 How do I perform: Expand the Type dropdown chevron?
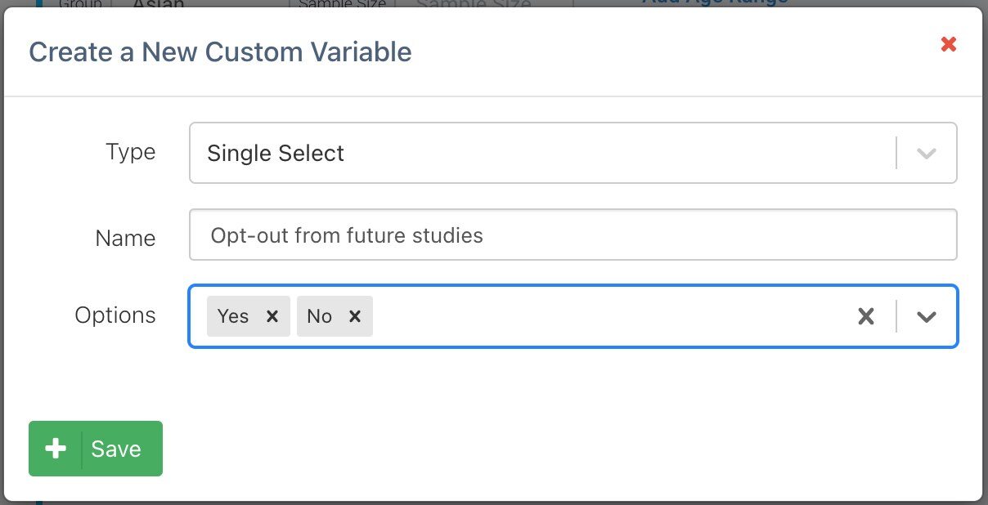point(926,153)
